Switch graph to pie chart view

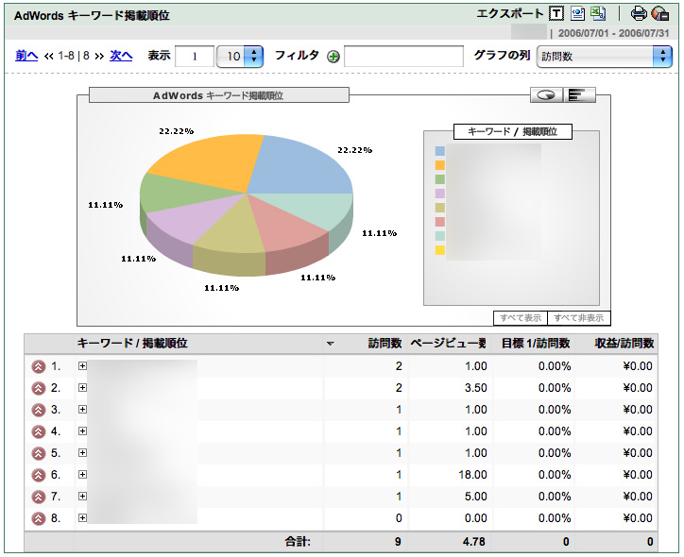click(x=546, y=94)
